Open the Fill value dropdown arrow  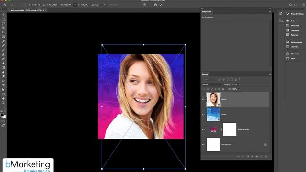point(239,89)
